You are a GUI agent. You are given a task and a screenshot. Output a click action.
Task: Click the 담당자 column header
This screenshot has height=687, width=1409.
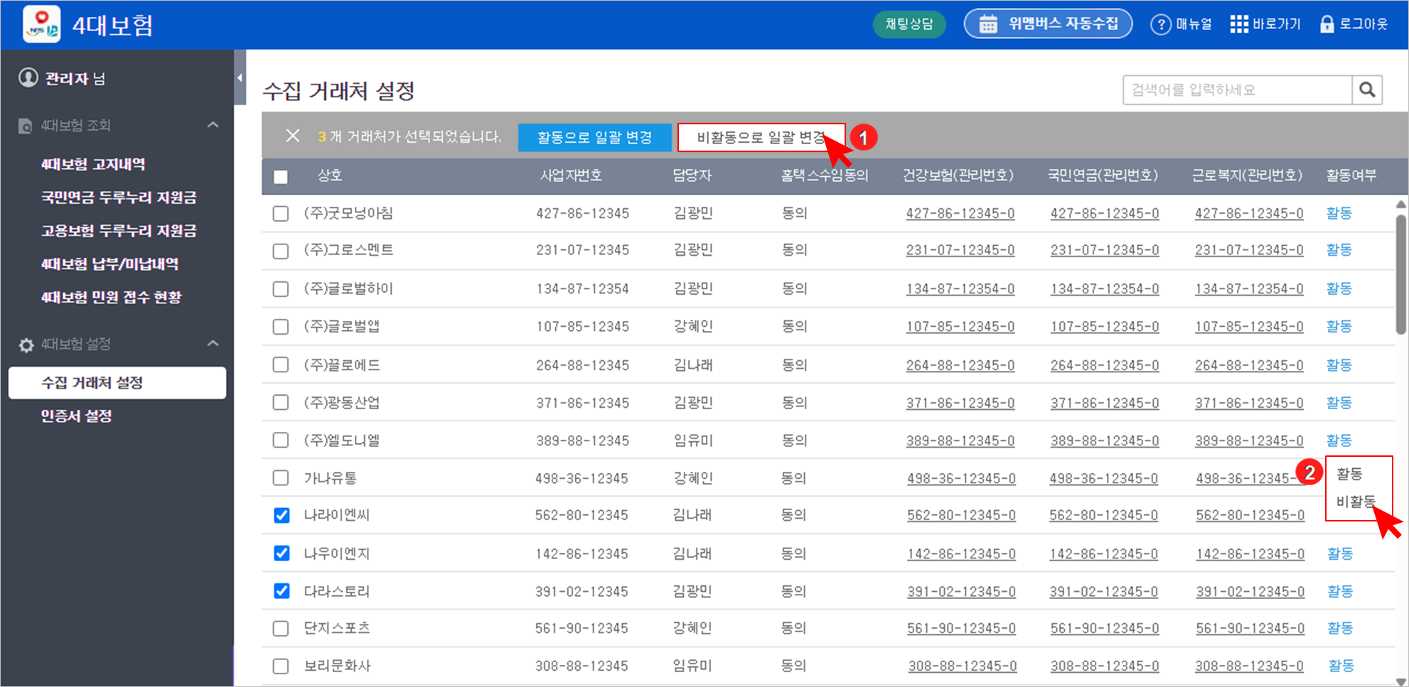(692, 175)
